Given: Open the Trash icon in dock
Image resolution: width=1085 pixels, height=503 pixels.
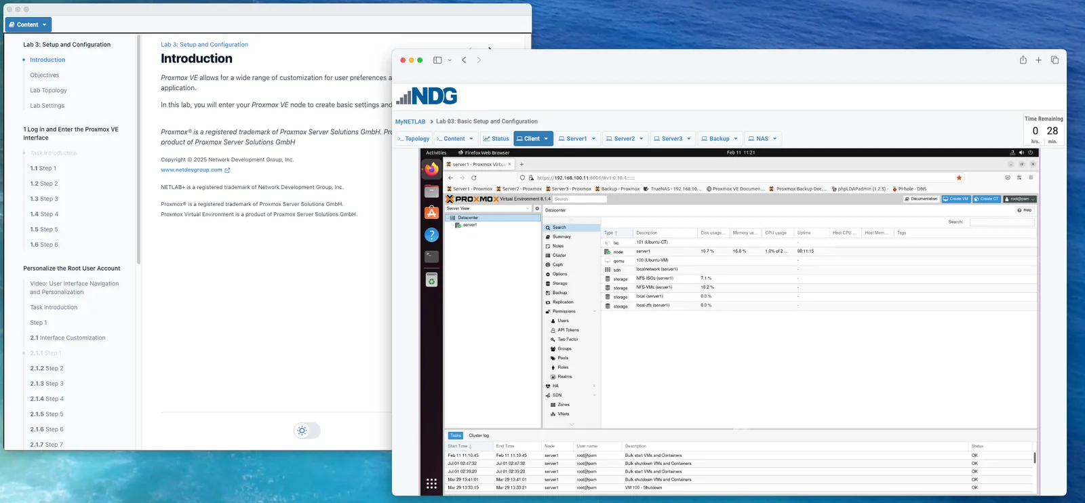Looking at the screenshot, I should [431, 279].
